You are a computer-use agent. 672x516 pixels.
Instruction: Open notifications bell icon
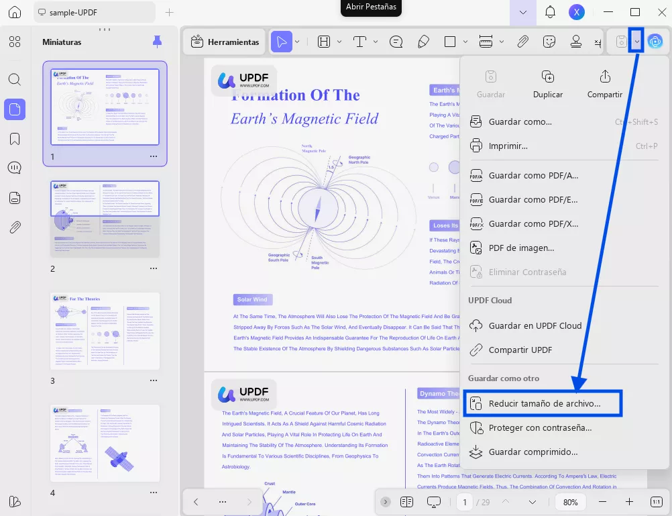point(551,13)
